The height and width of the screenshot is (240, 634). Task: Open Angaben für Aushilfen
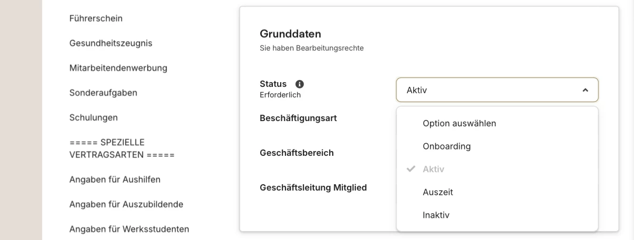115,179
